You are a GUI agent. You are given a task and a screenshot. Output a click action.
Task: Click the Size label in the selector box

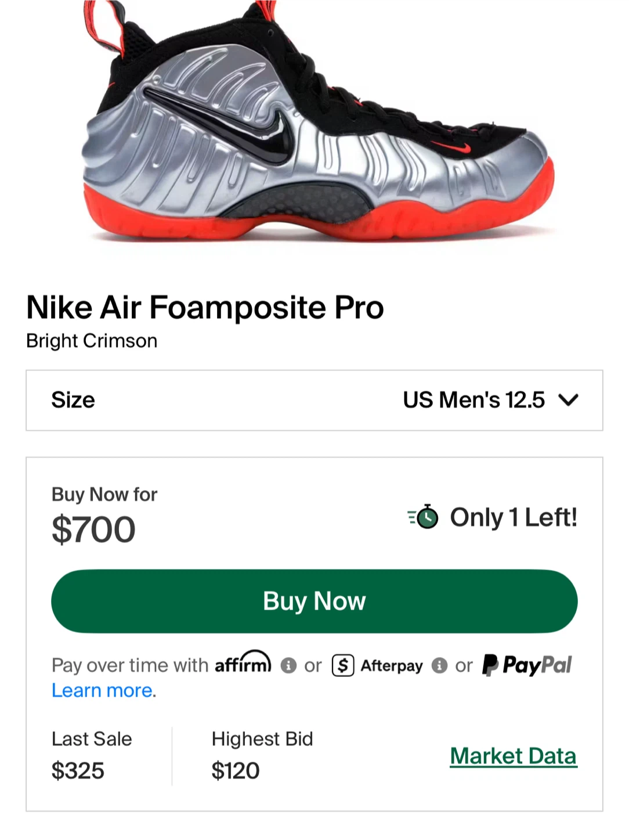[73, 400]
